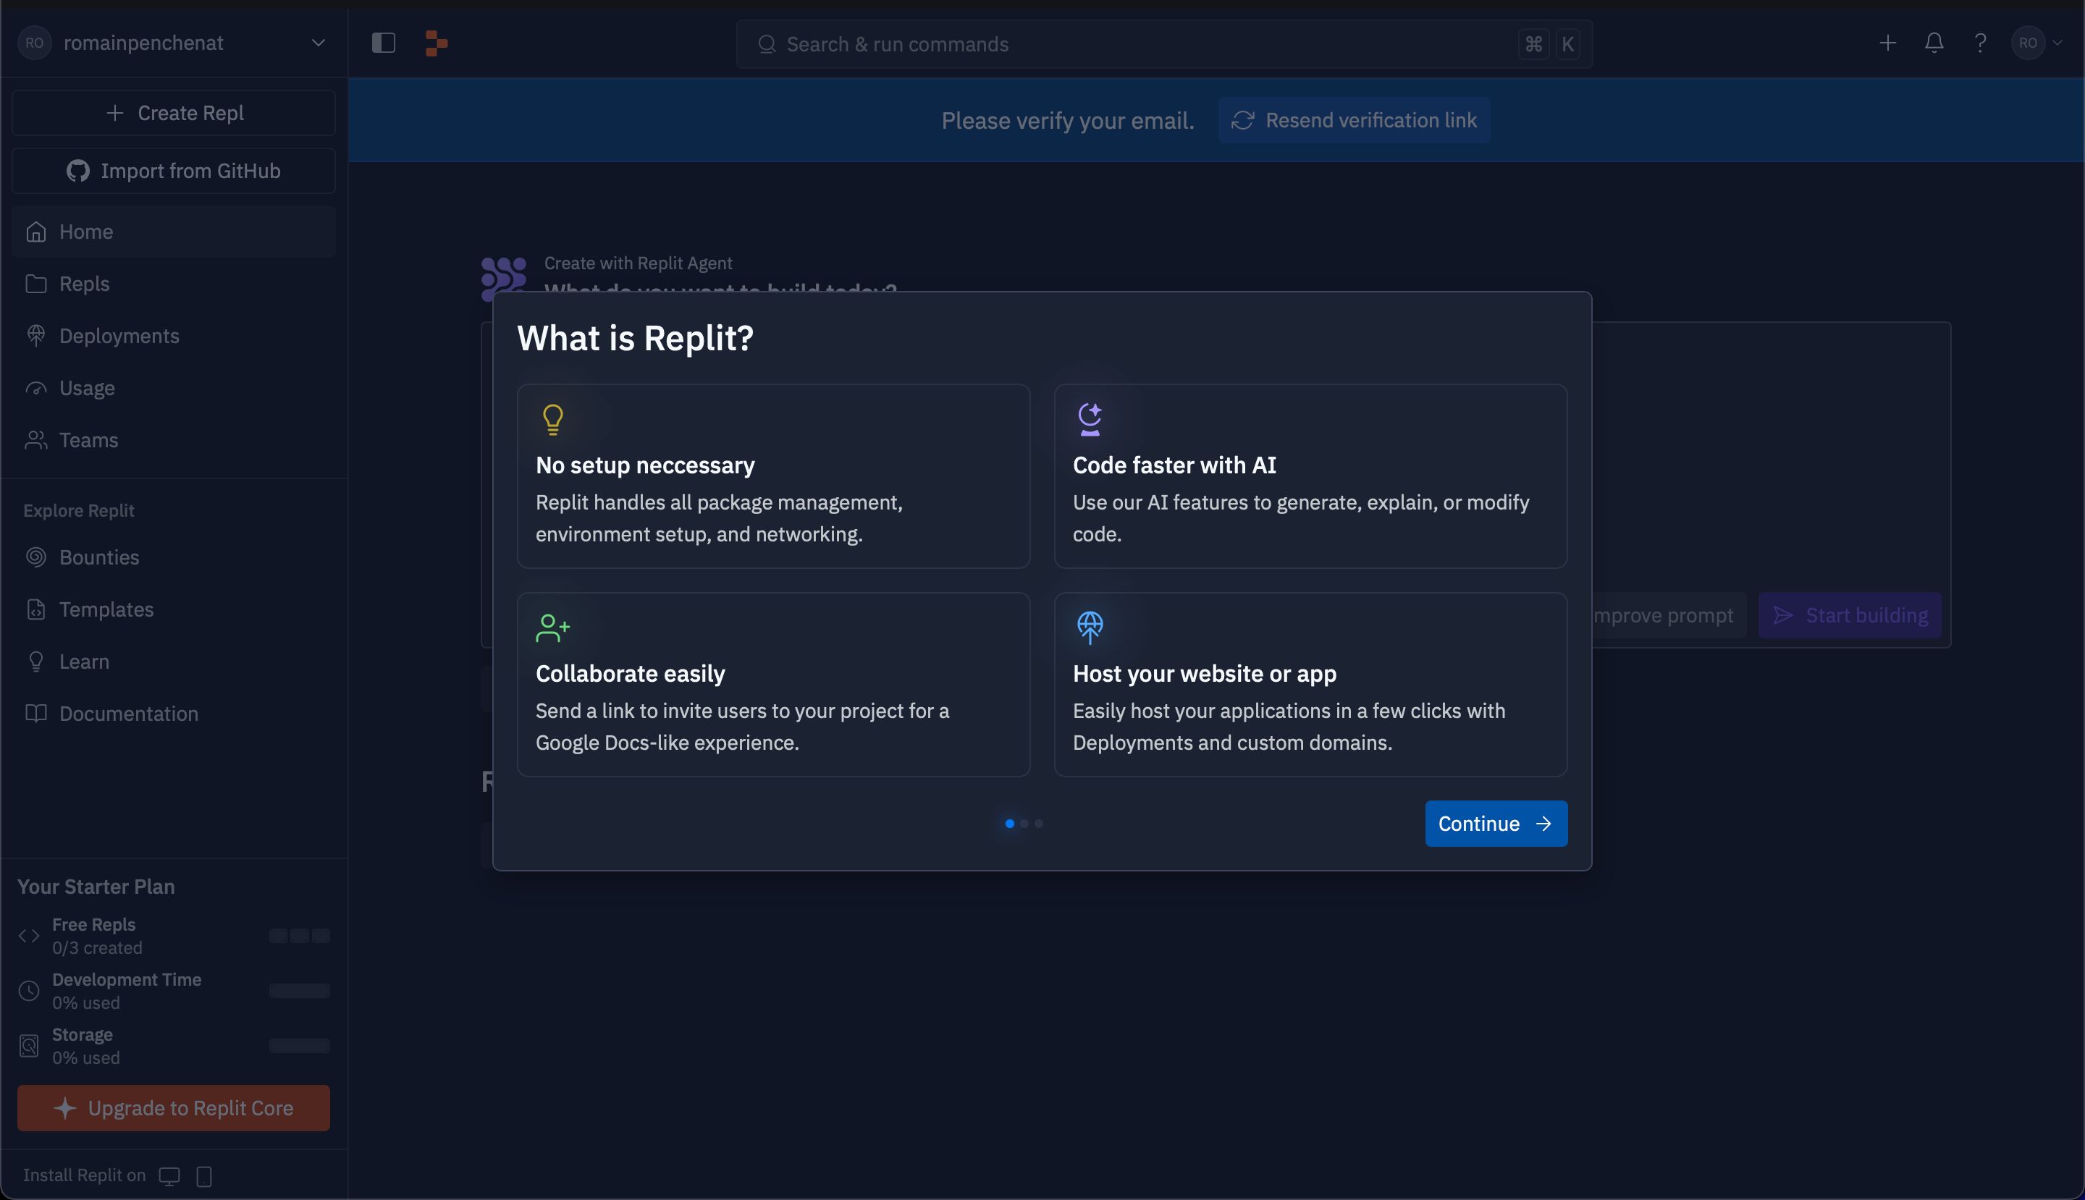Click the notification bell icon
2085x1200 pixels.
(1933, 41)
